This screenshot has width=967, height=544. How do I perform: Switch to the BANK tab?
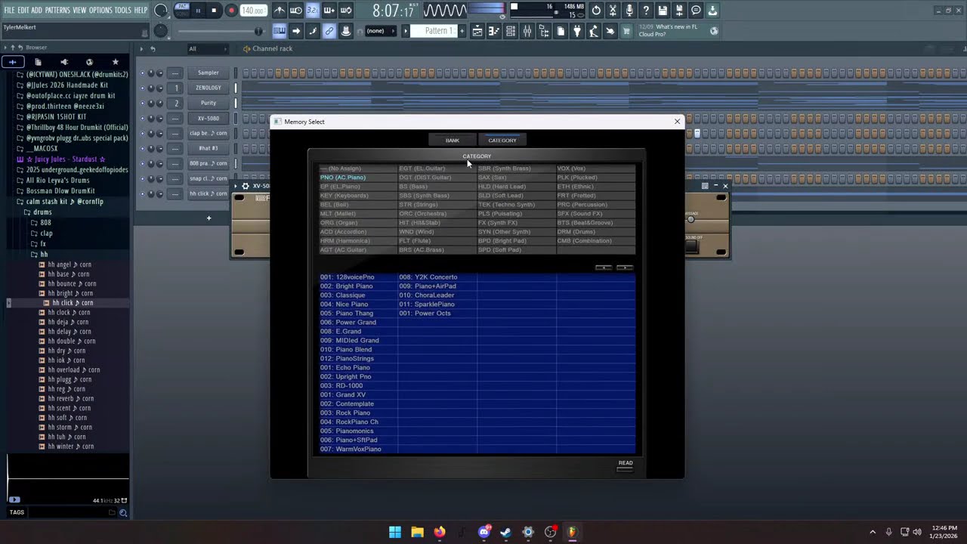[452, 140]
